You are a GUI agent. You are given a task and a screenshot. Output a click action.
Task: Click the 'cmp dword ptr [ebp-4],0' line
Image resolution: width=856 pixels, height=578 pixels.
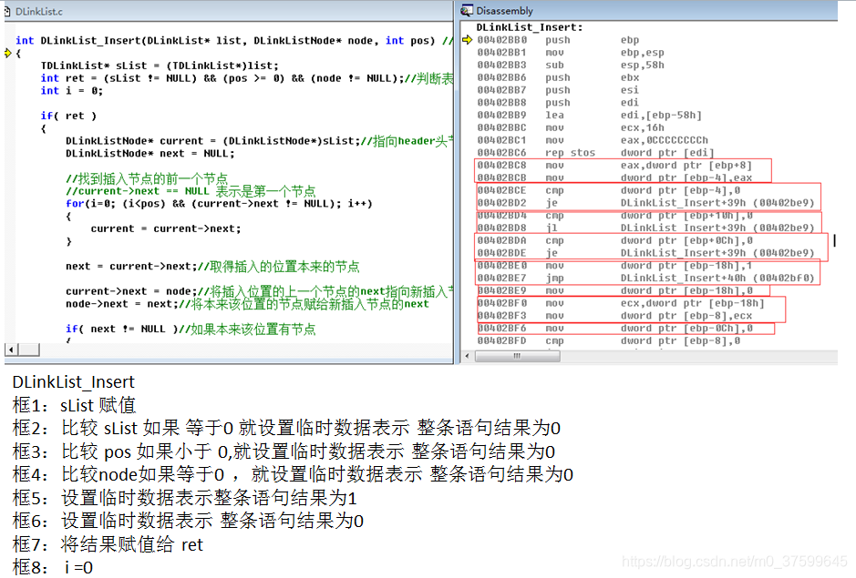click(608, 190)
